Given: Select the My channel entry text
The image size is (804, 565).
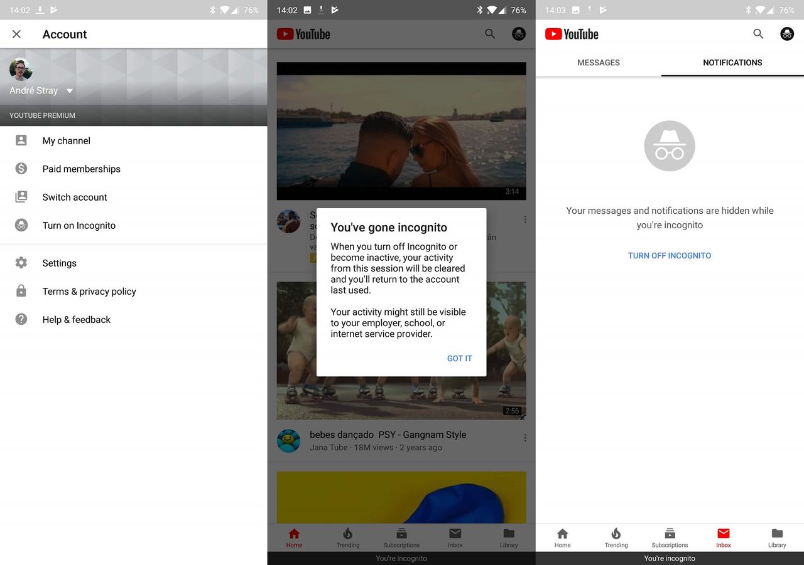Looking at the screenshot, I should tap(67, 140).
